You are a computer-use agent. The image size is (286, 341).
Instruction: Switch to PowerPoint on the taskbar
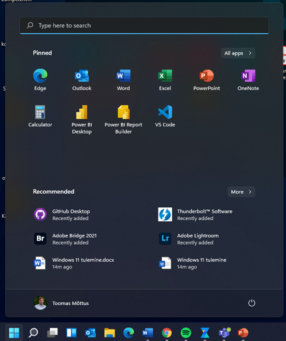[x=243, y=333]
